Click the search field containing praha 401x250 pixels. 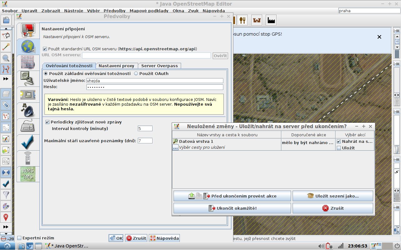(x=369, y=11)
